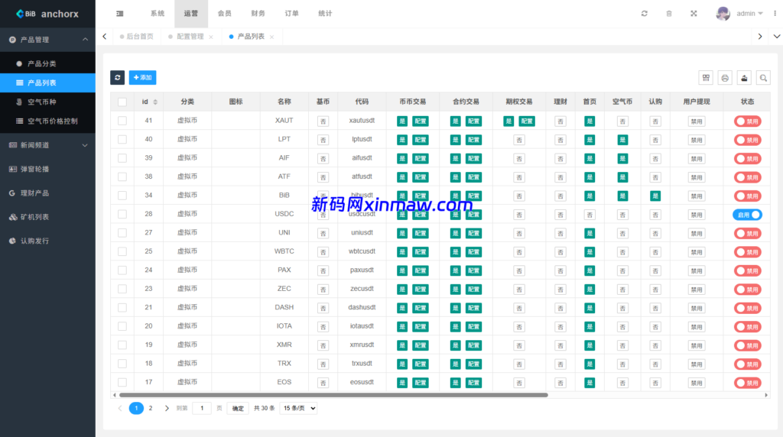Open 矿机列表 in sidebar
Image resolution: width=783 pixels, height=437 pixels.
[47, 217]
